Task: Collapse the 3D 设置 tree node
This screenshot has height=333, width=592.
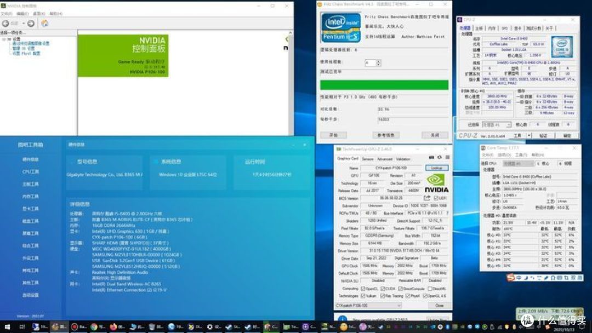Action: (4, 39)
